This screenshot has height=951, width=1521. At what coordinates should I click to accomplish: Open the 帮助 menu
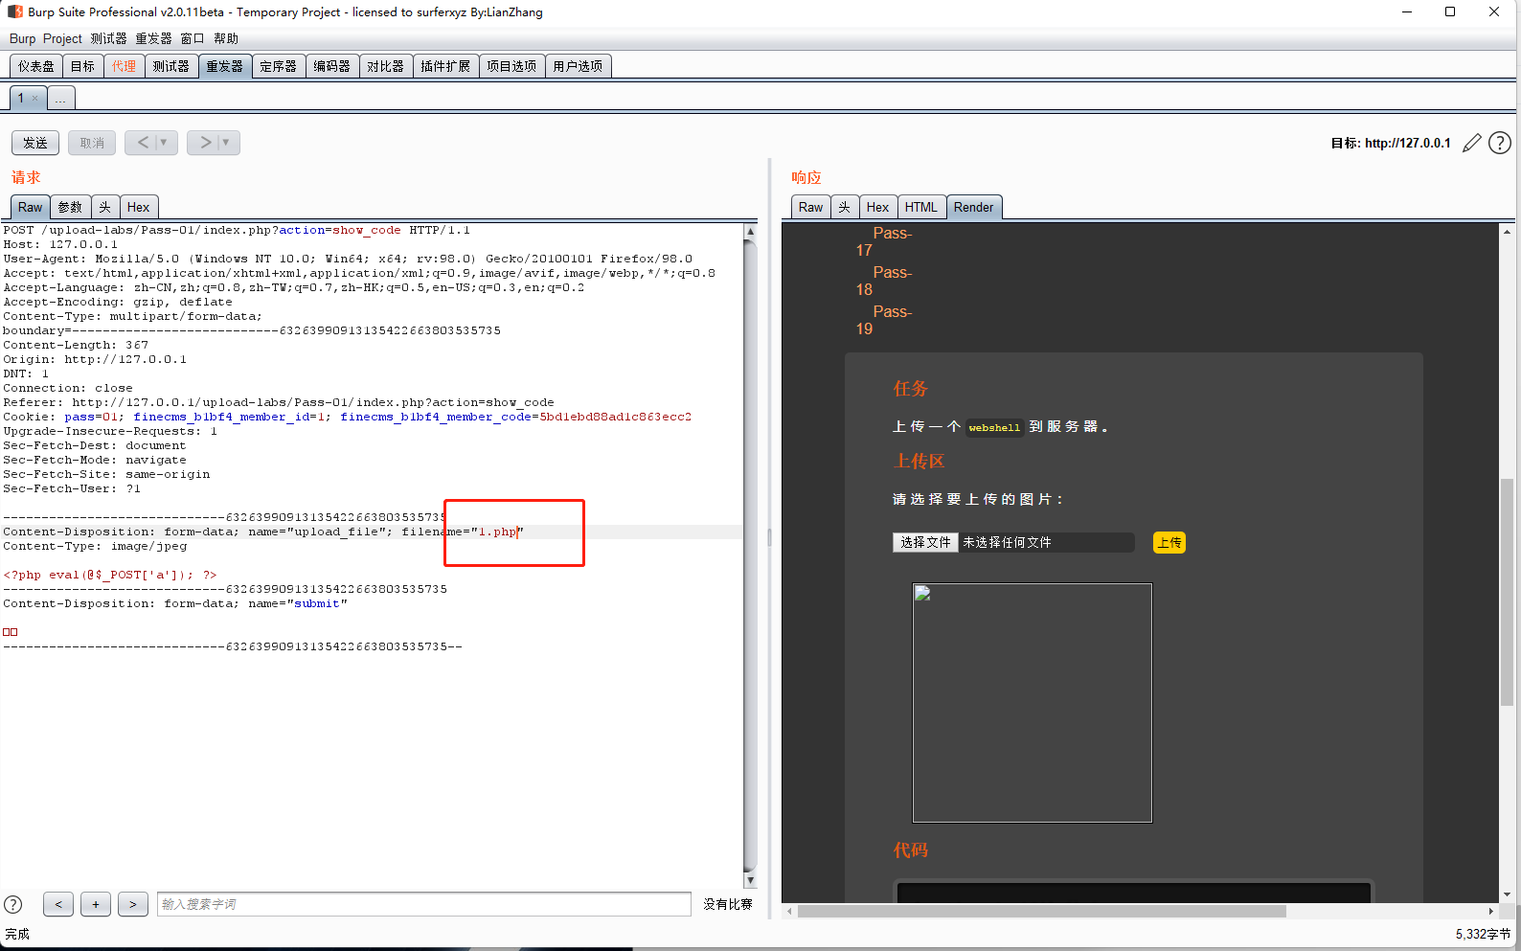click(x=226, y=38)
